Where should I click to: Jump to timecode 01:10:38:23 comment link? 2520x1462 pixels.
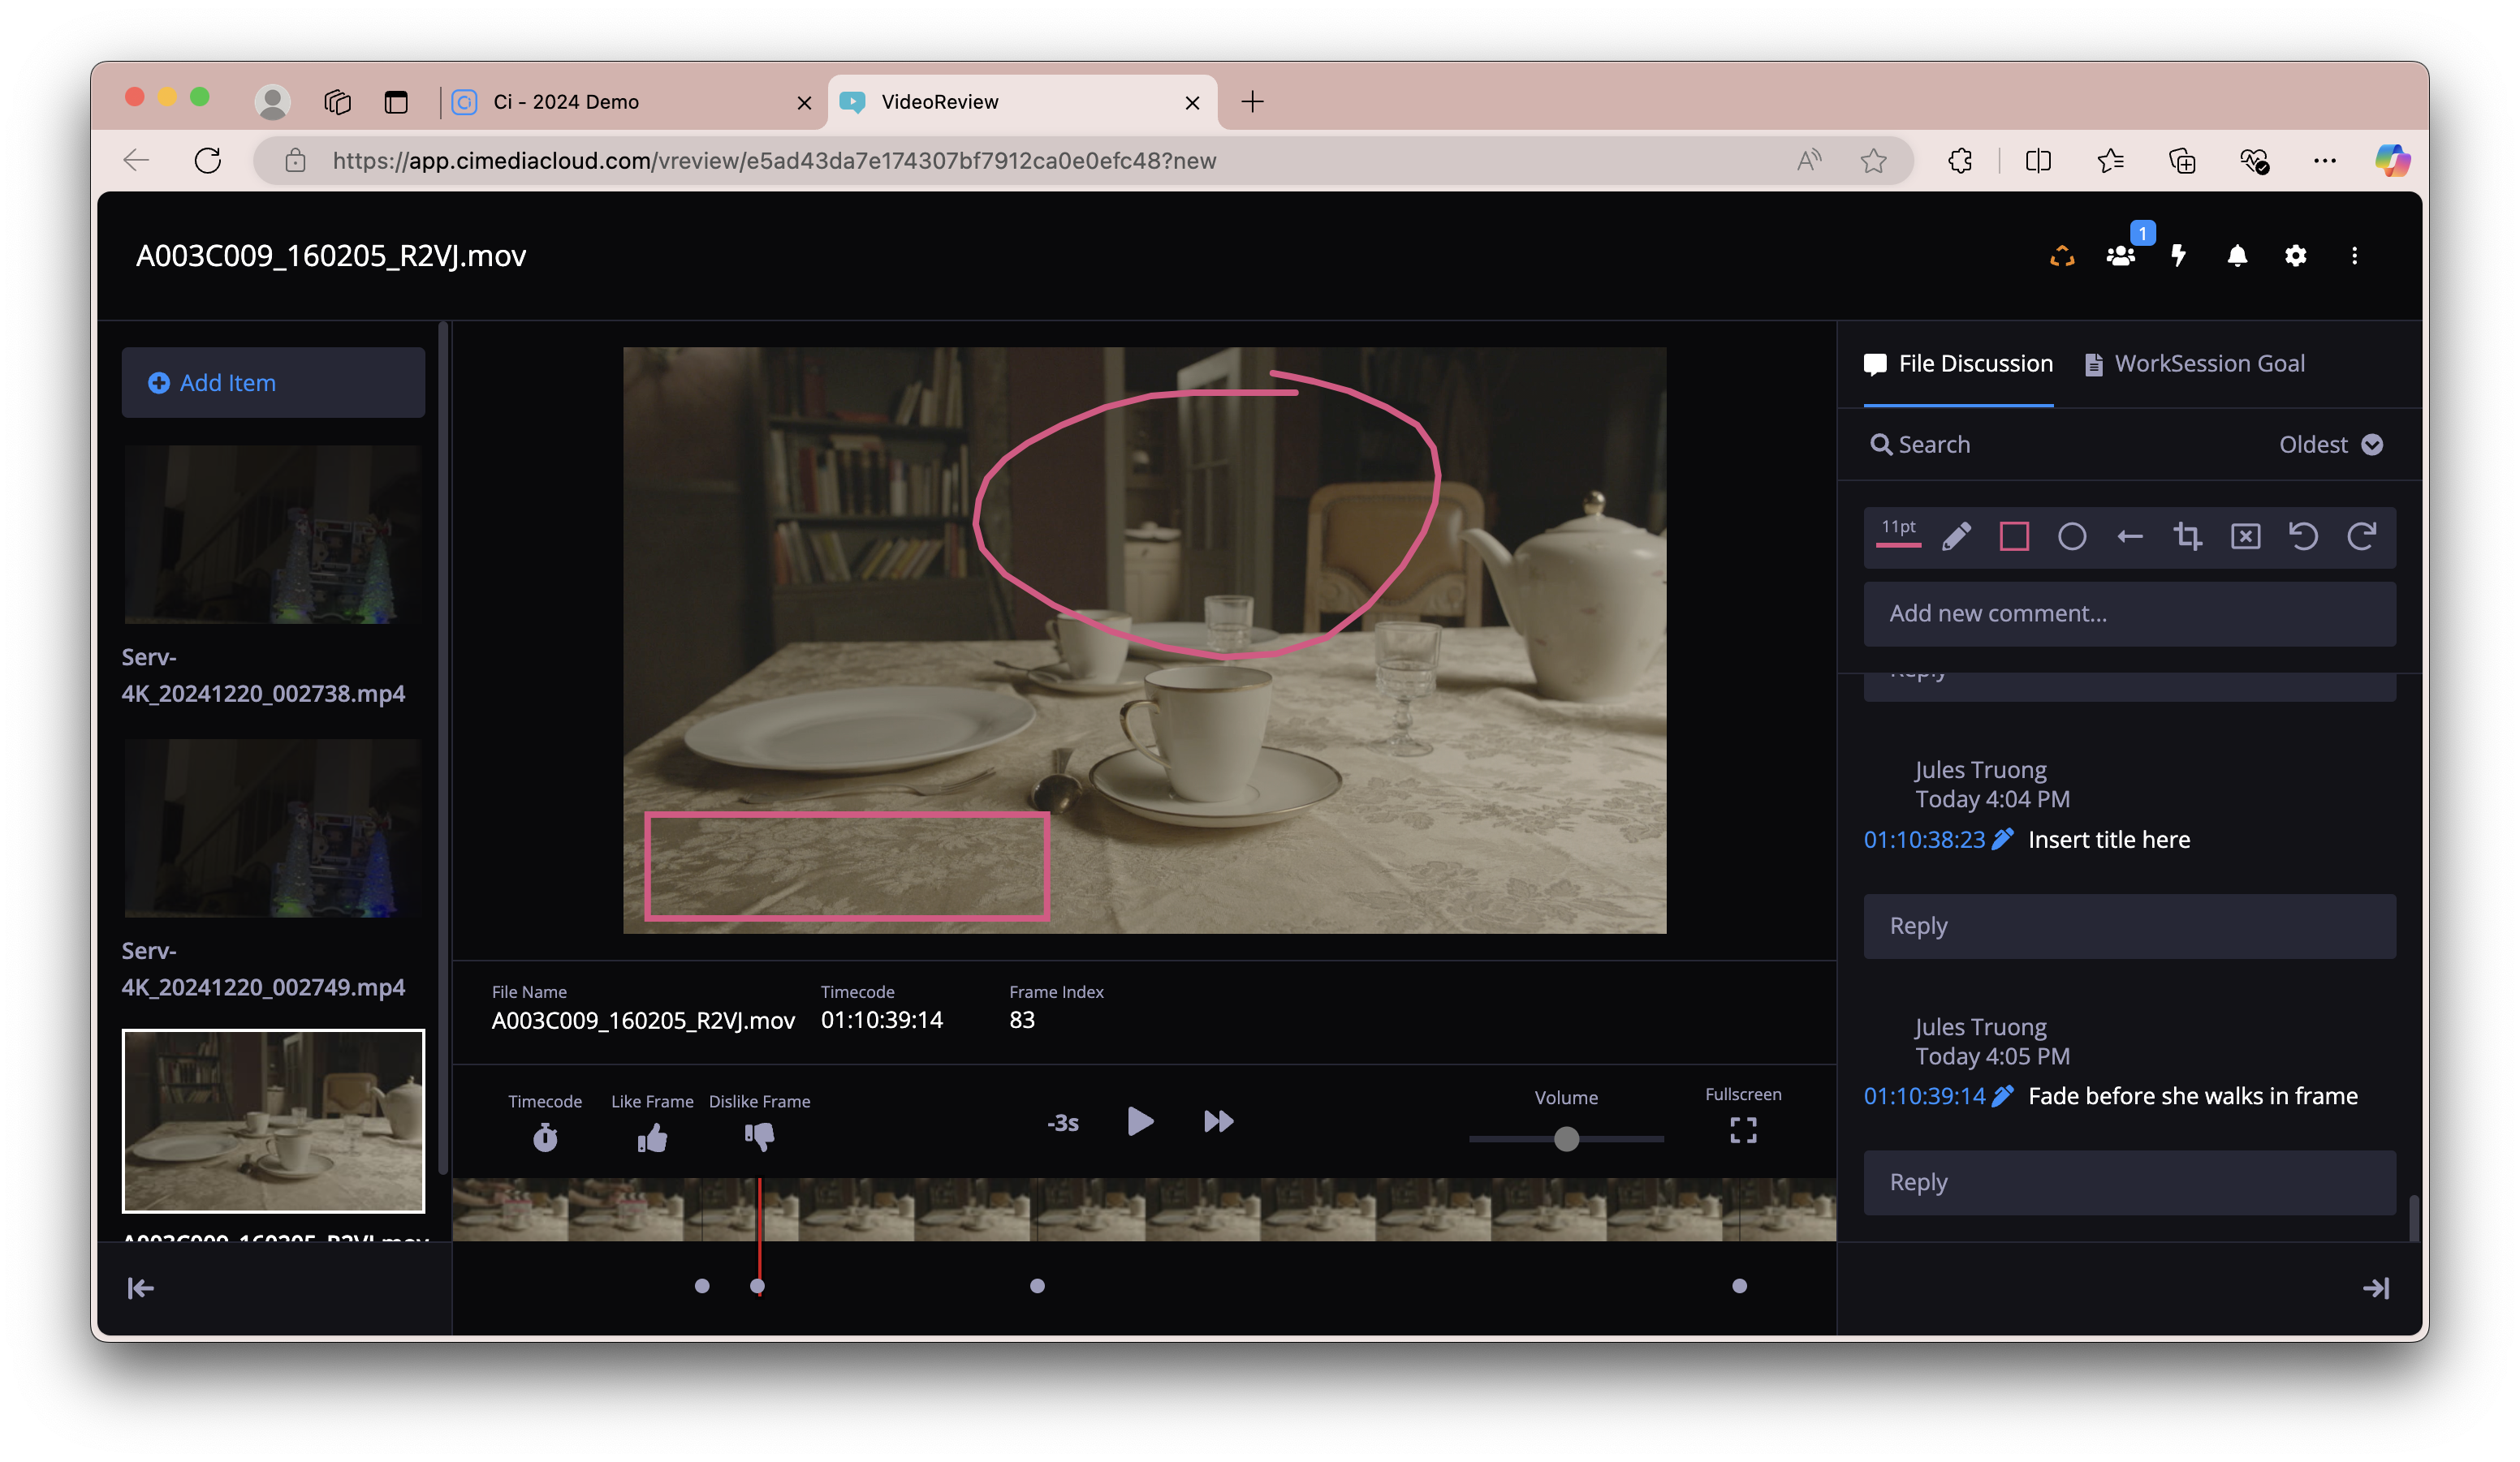coord(1924,840)
